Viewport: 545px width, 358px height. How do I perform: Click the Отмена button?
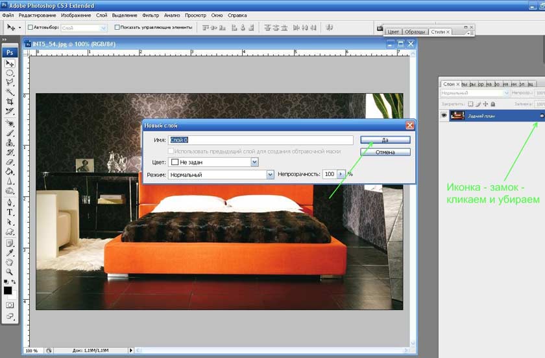pos(385,152)
